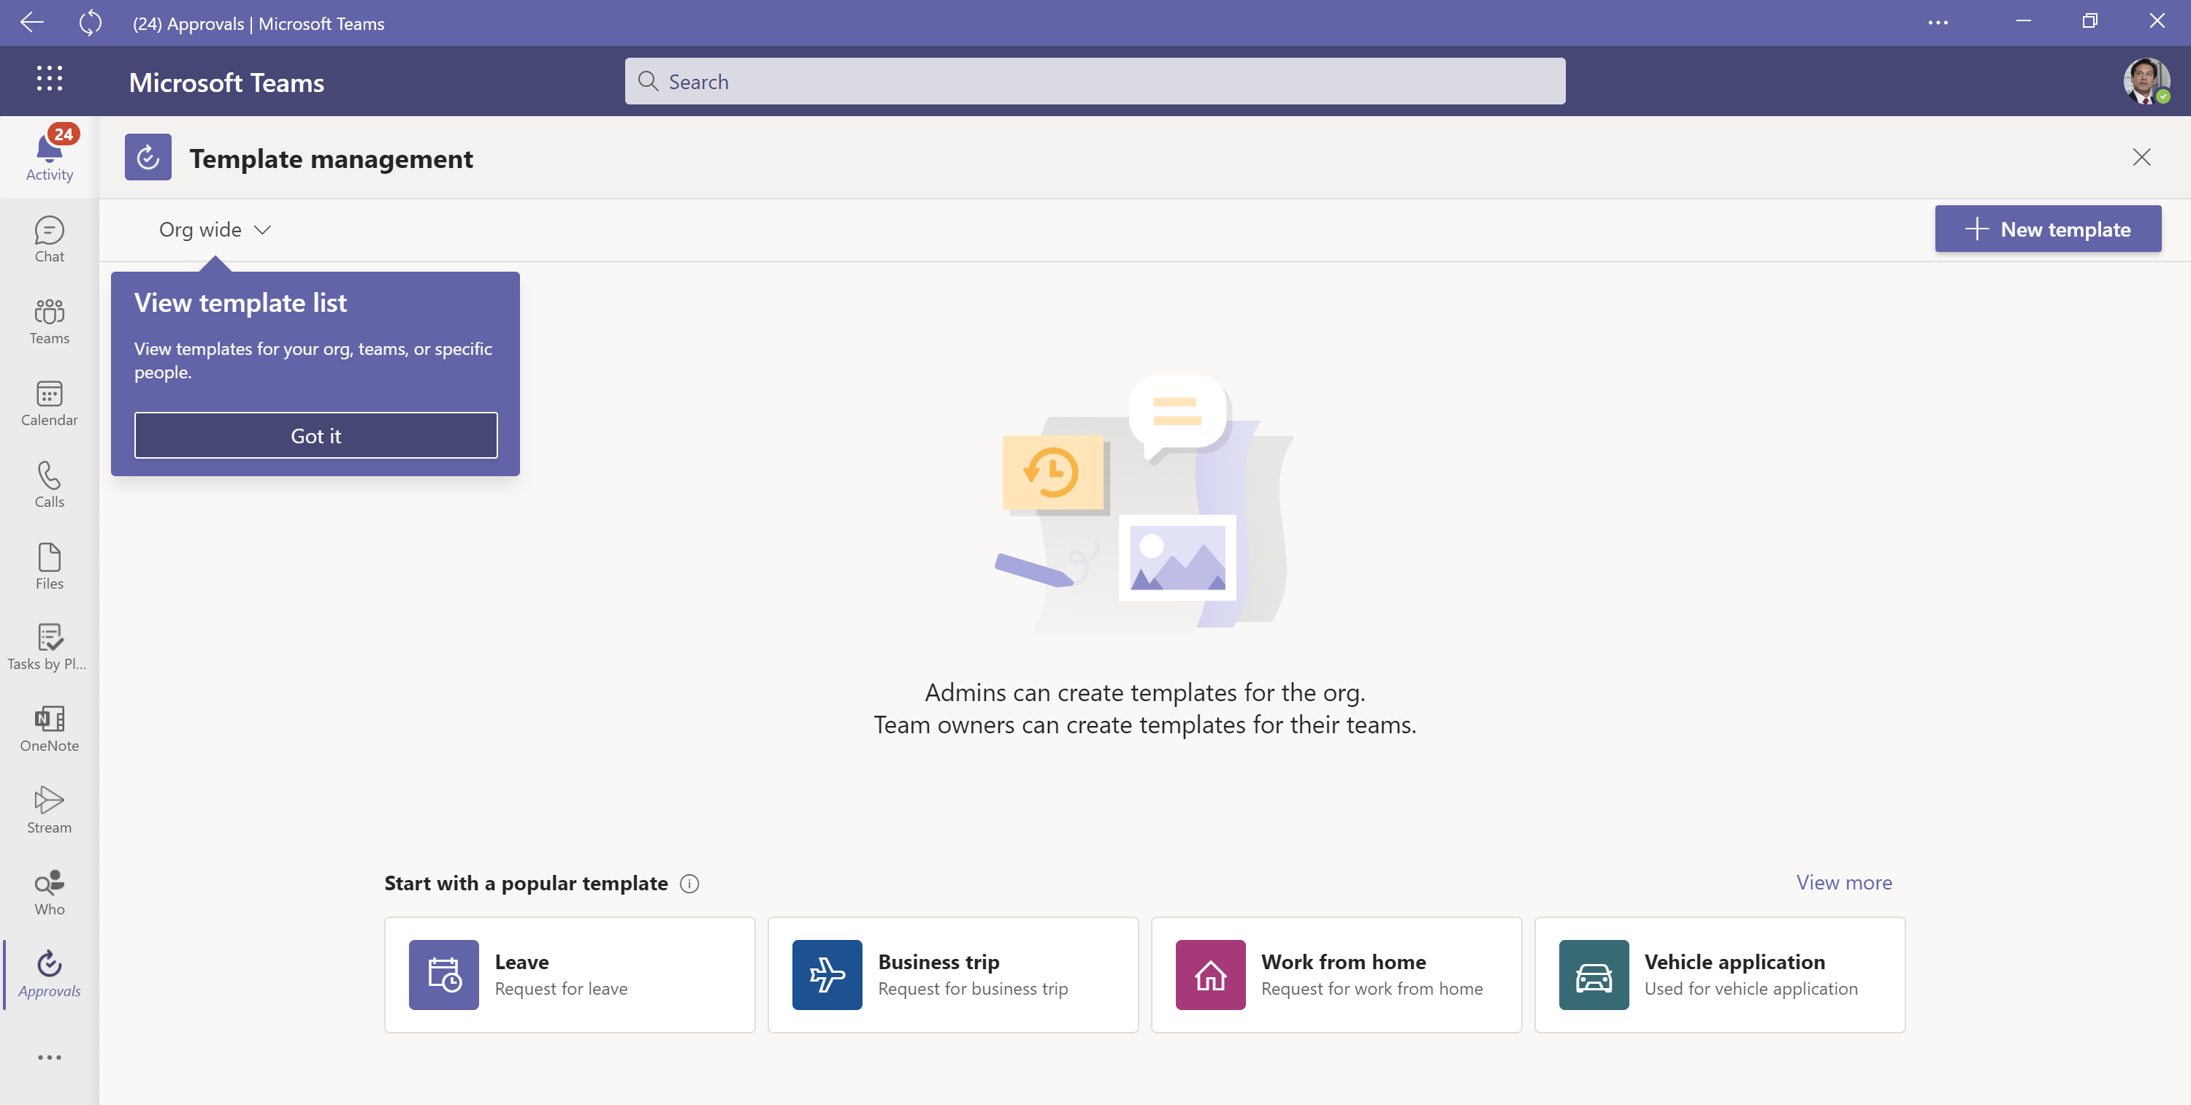Choose the Work from home template

click(x=1335, y=975)
